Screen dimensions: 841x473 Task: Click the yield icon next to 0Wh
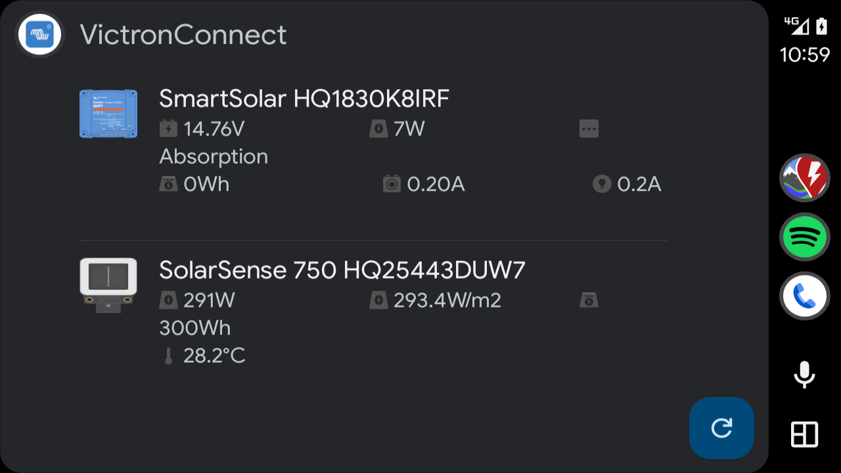click(x=169, y=184)
